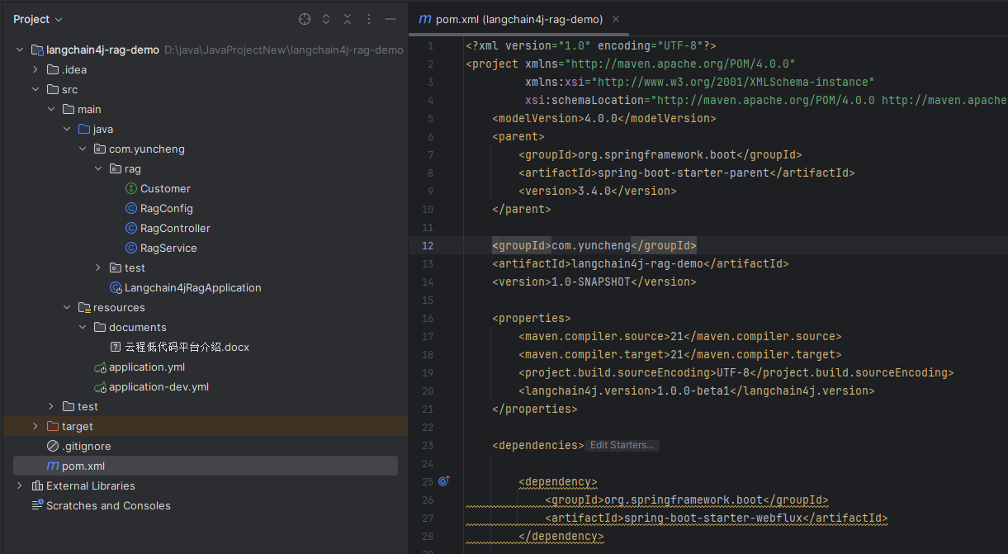Click the RagConfig class icon
This screenshot has height=554, width=1008.
(x=130, y=208)
